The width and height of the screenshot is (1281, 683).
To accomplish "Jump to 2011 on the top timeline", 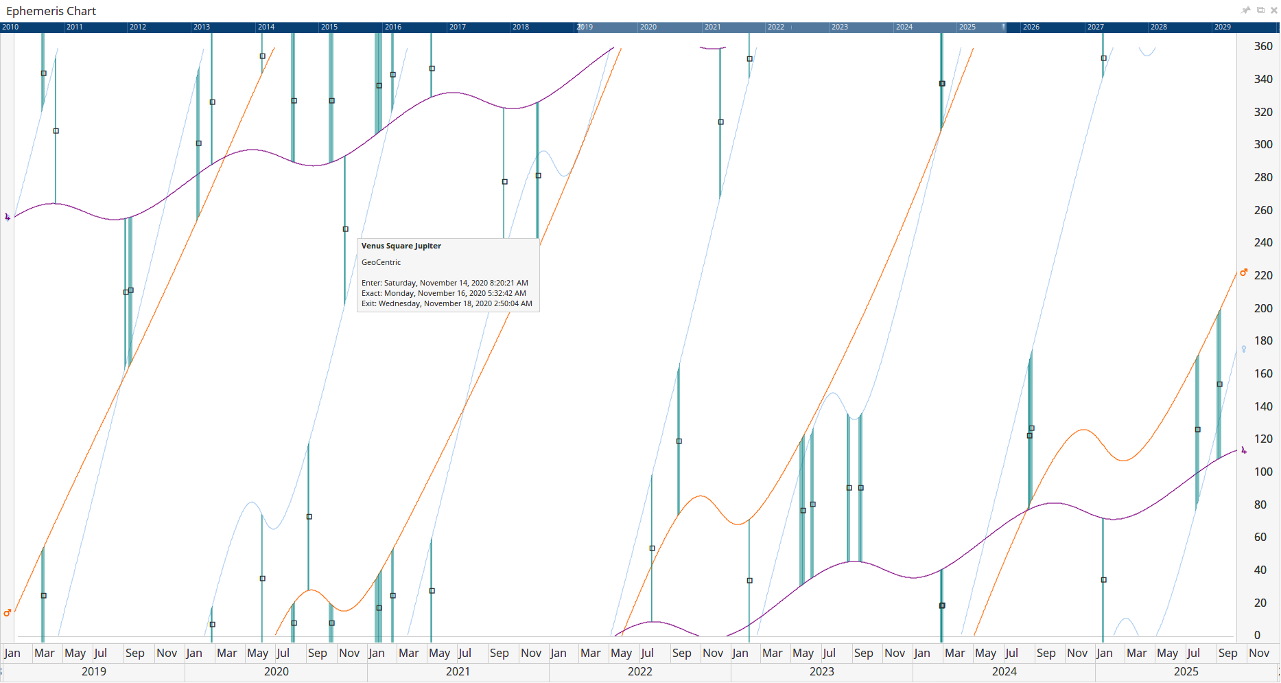I will pyautogui.click(x=74, y=27).
